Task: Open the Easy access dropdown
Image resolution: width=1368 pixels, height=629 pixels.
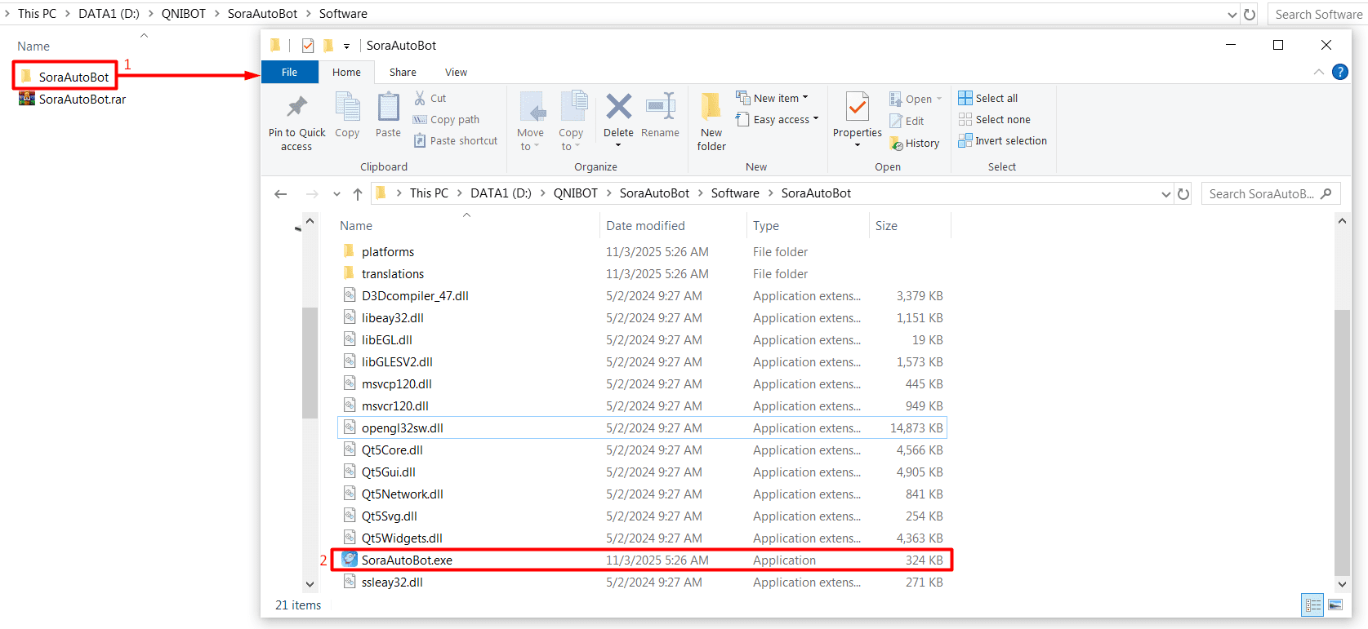Action: (x=778, y=119)
